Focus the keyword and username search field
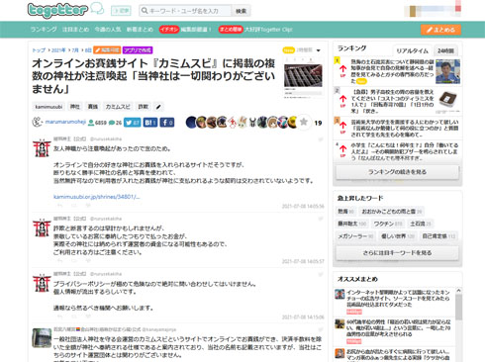The height and width of the screenshot is (362, 485). click(185, 11)
